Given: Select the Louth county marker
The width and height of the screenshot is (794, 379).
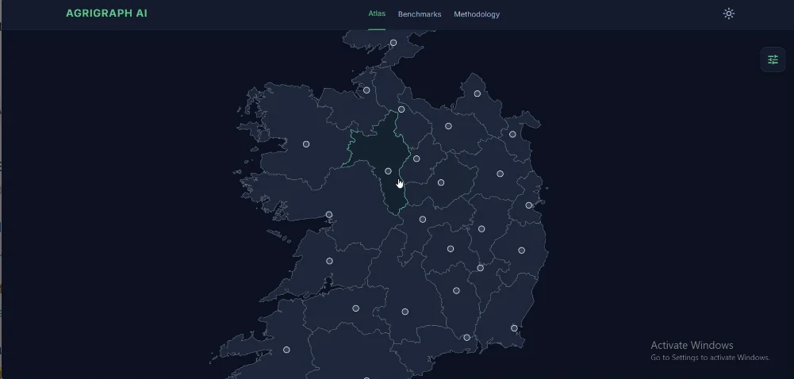Looking at the screenshot, I should (x=512, y=135).
